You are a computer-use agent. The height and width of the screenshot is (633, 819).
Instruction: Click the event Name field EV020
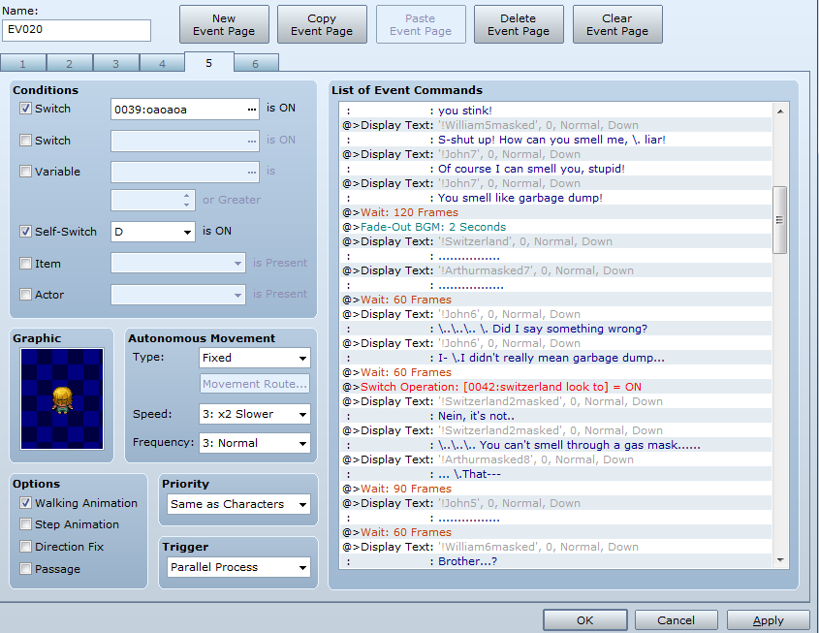(x=77, y=30)
